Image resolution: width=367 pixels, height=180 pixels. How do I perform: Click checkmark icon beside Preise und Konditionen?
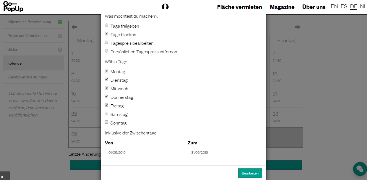pos(60,36)
